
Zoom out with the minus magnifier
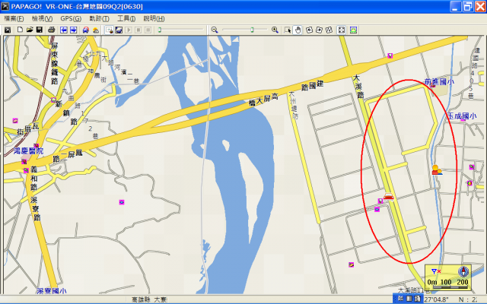point(215,30)
